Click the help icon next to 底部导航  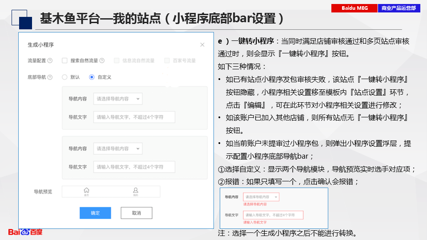tap(50, 77)
